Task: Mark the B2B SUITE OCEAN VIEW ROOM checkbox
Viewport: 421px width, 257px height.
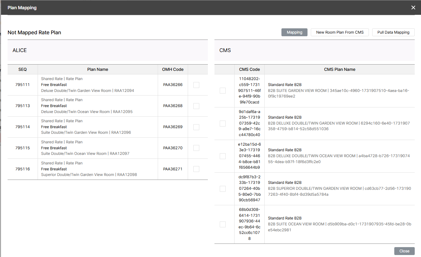Action: [223, 224]
